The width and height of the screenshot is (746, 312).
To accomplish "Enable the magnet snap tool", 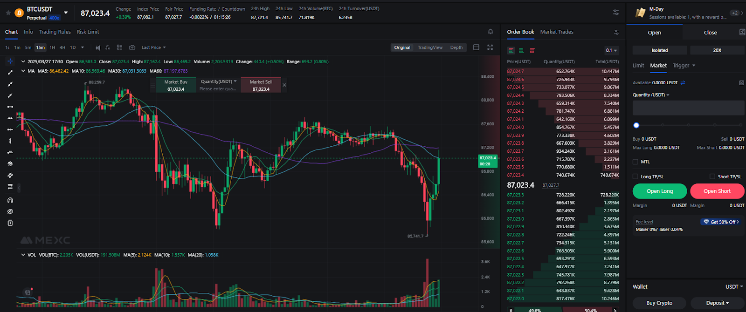I will [10, 200].
